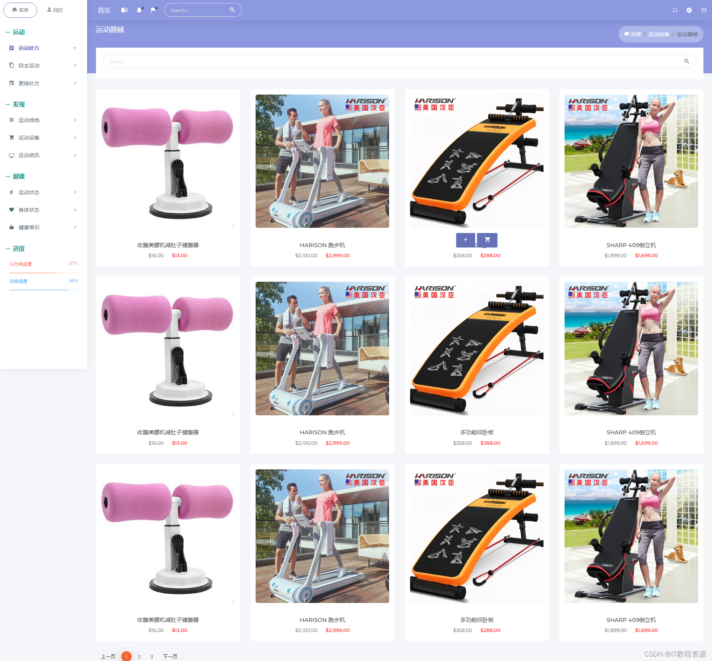Open the settings gear icon
Screen dimensions: 712x661
pyautogui.click(x=689, y=10)
